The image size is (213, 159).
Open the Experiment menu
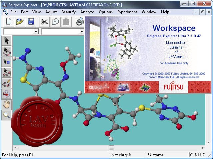[127, 12]
